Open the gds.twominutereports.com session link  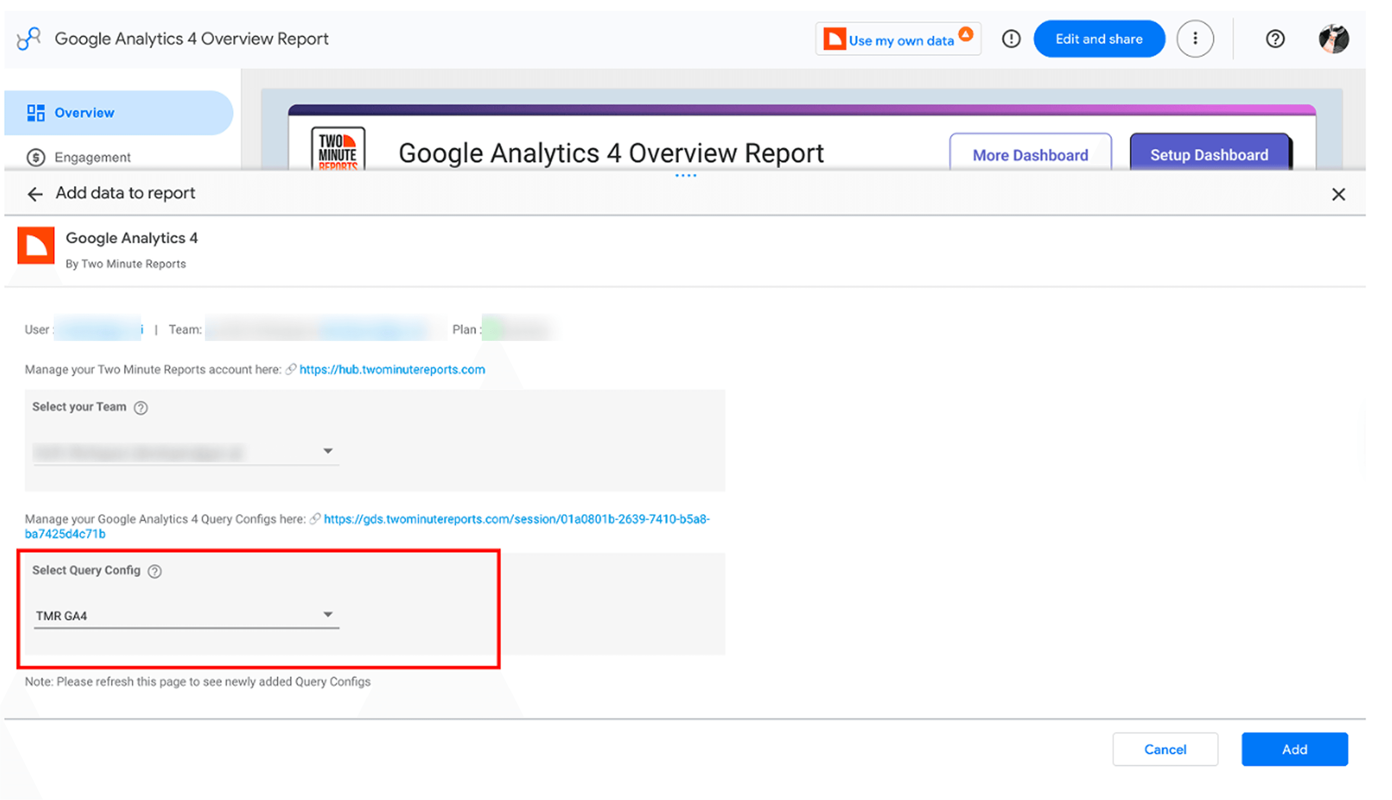pyautogui.click(x=367, y=526)
